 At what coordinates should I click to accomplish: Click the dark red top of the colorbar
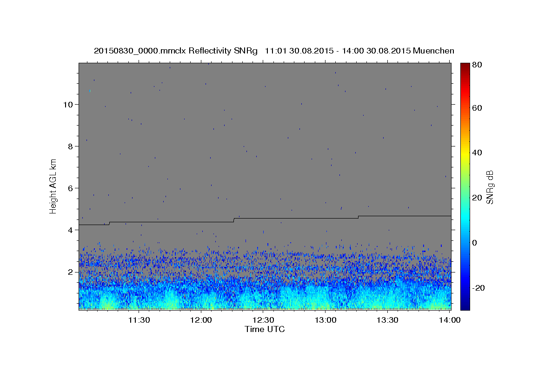tap(465, 67)
